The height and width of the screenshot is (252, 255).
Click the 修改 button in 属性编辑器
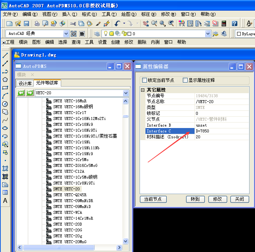pyautogui.click(x=218, y=199)
